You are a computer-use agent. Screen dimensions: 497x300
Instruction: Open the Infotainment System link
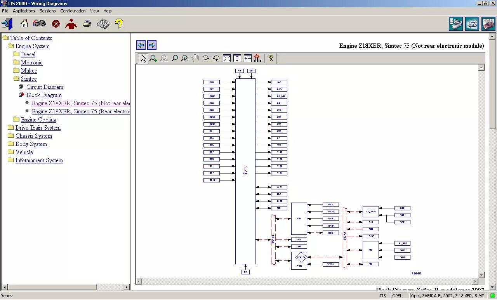click(x=39, y=160)
